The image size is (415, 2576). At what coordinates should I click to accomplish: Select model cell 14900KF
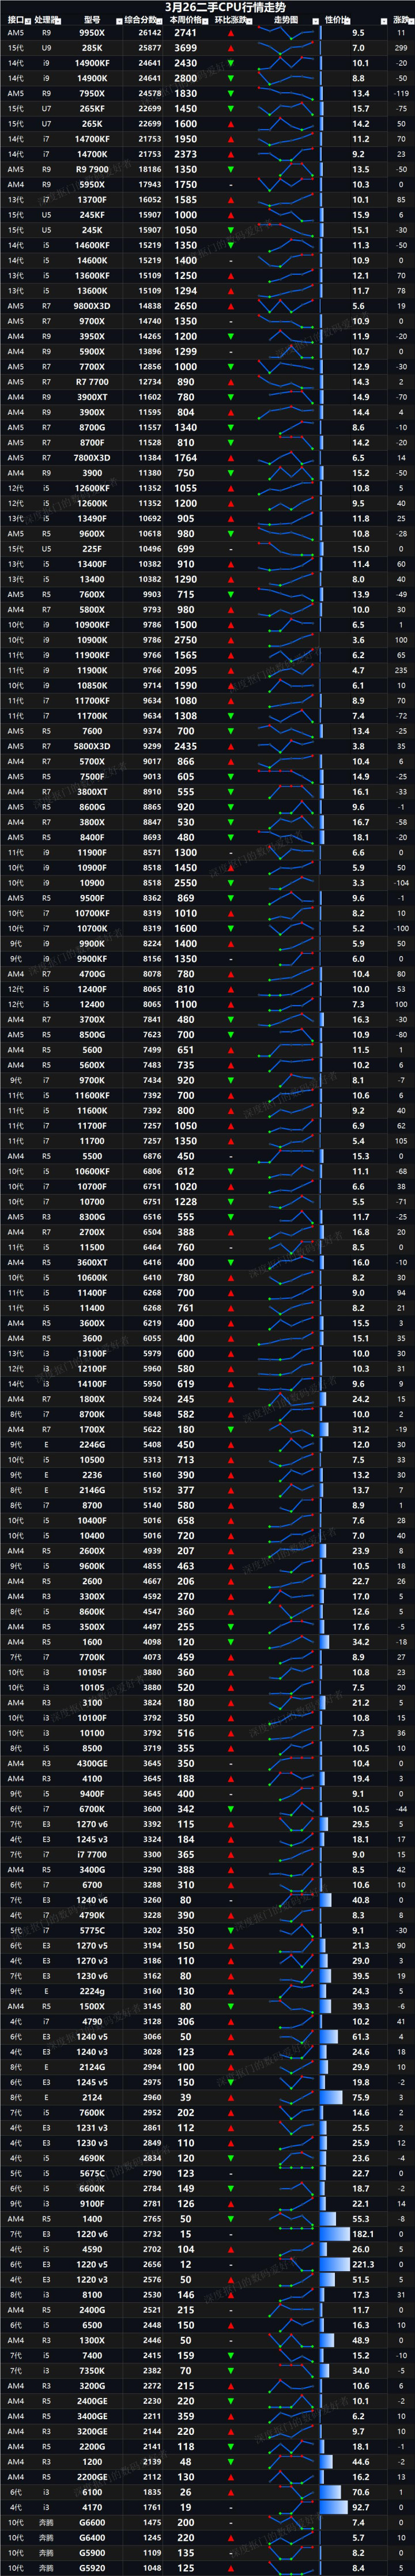tap(92, 63)
